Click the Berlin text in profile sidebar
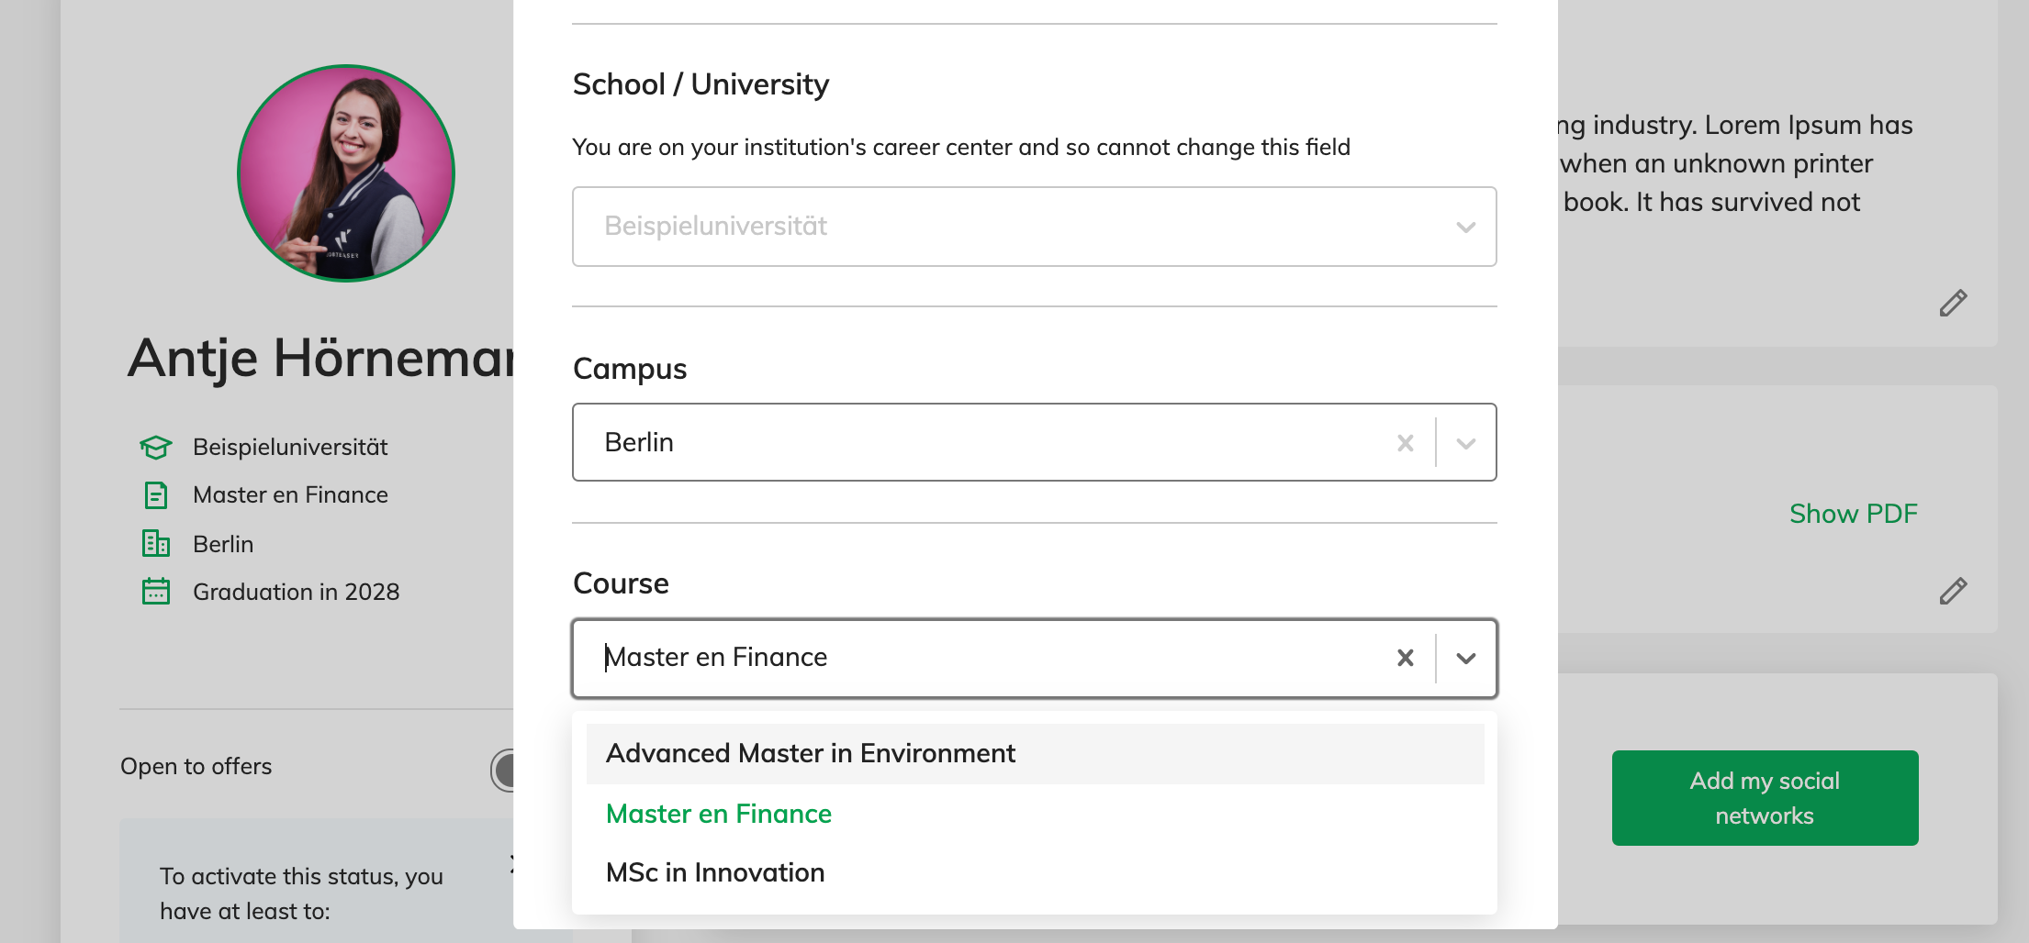Viewport: 2029px width, 943px height. pos(223,544)
